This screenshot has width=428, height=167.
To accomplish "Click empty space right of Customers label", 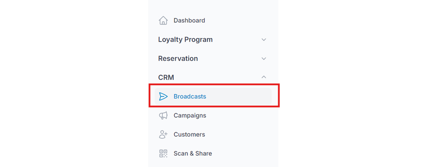I will [239, 135].
